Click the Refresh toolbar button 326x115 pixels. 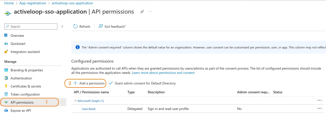pos(82,26)
